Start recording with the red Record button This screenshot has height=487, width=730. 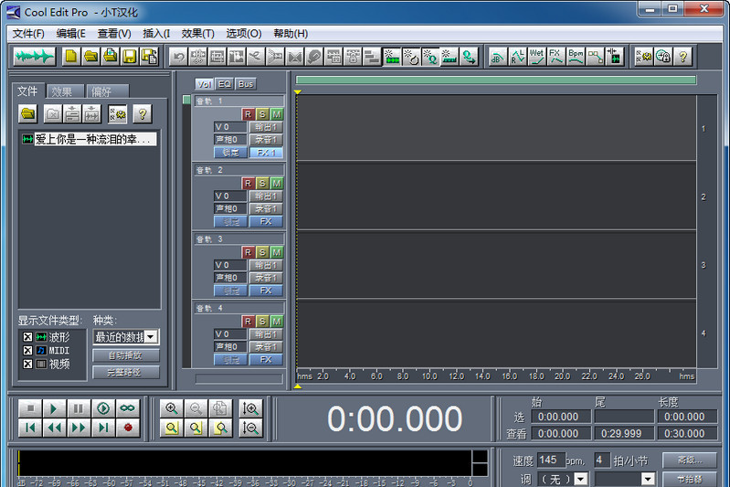(128, 428)
